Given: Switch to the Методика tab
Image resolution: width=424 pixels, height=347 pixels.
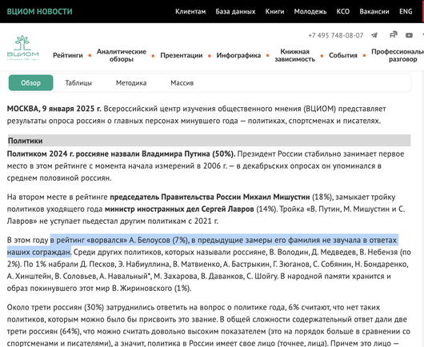Looking at the screenshot, I should pos(131,82).
